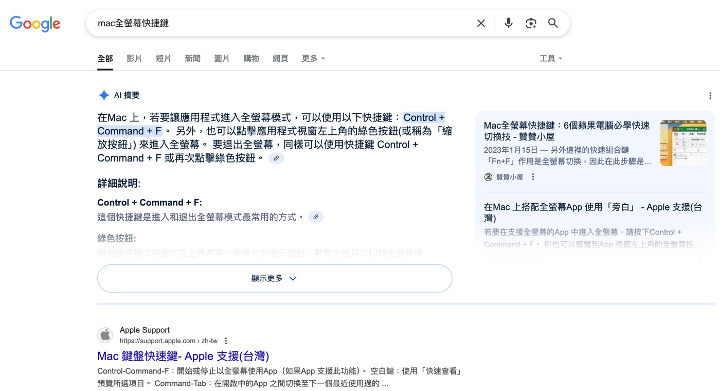The image size is (720, 391).
Task: Click the magnifying glass search button
Action: [x=553, y=23]
